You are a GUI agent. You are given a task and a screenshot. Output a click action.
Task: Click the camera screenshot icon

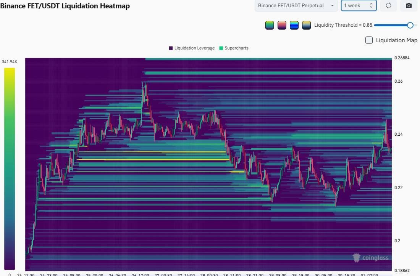tap(409, 6)
